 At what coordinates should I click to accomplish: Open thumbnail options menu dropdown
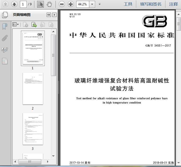(16, 24)
